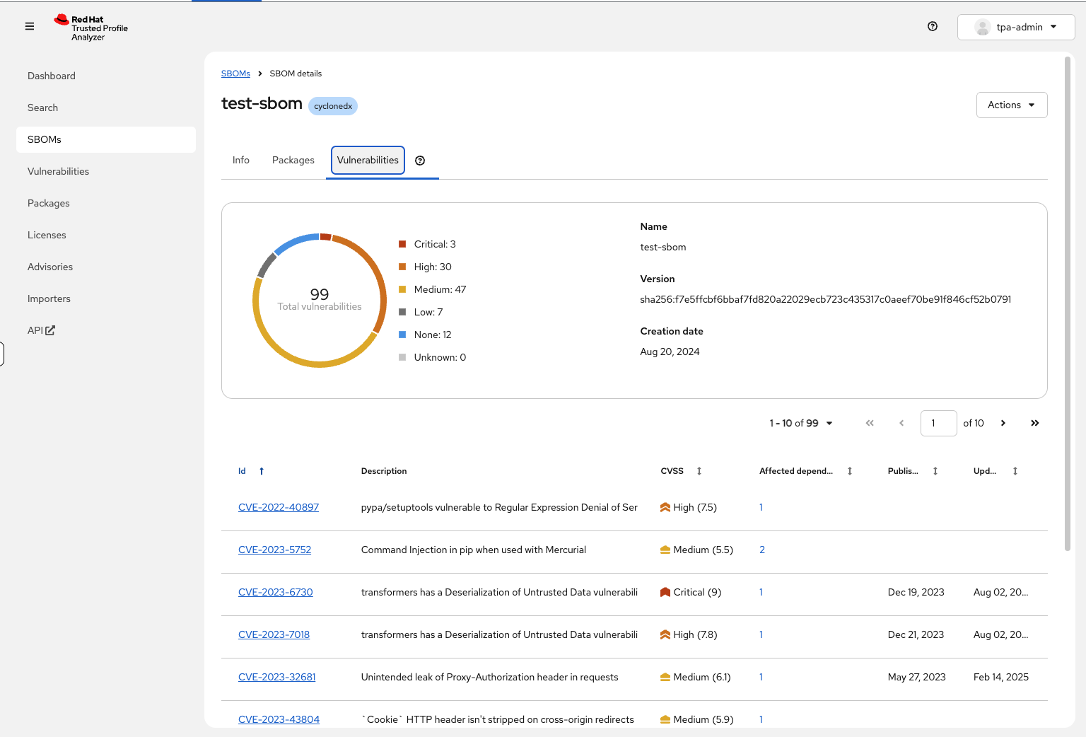The height and width of the screenshot is (737, 1086).
Task: Open the tpa-admin user menu
Action: tap(1015, 27)
